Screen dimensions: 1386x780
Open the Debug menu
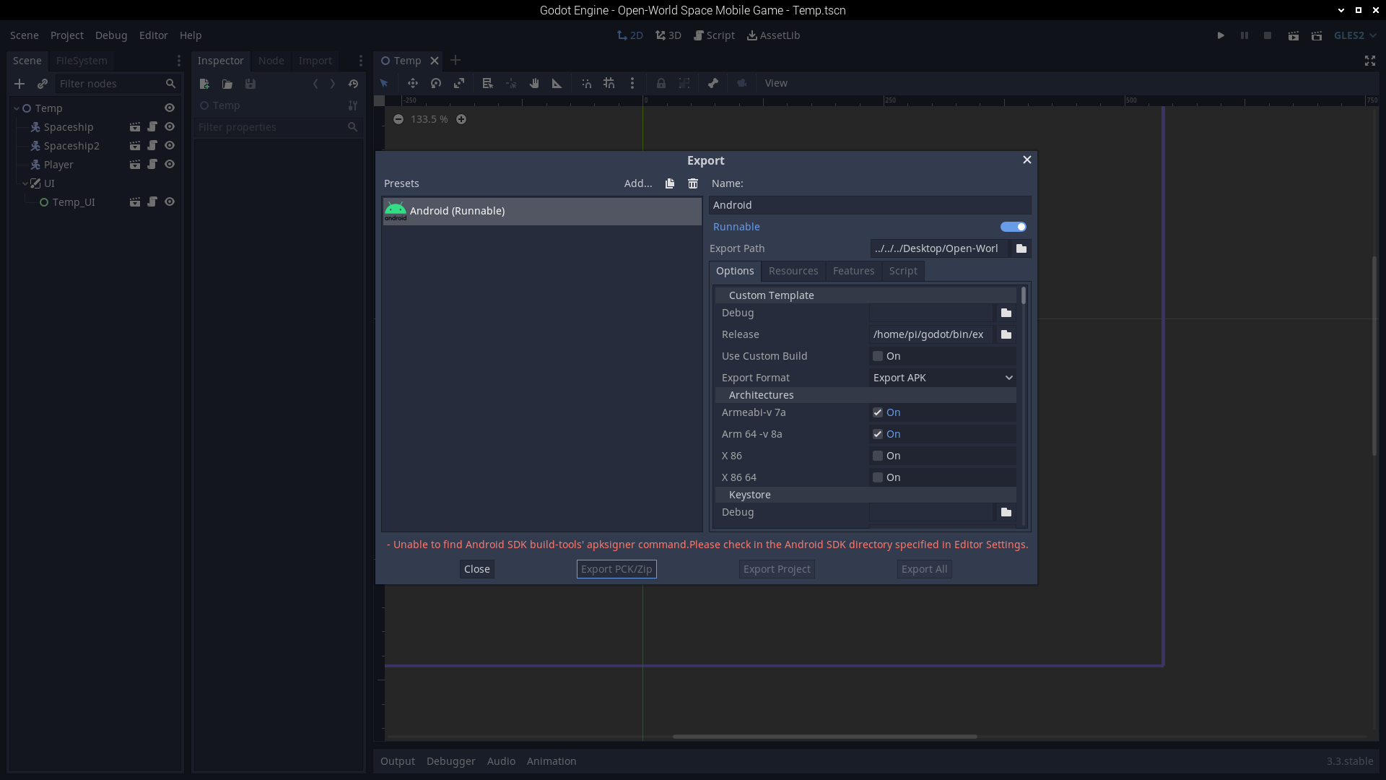click(x=110, y=35)
